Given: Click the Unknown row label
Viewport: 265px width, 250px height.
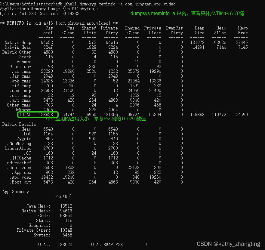Looking at the screenshot, I should [23, 110].
